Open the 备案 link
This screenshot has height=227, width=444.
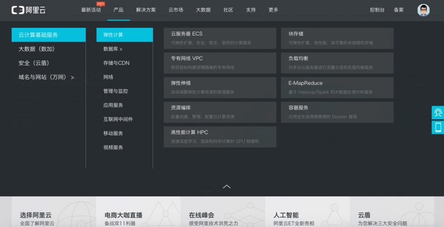(398, 10)
